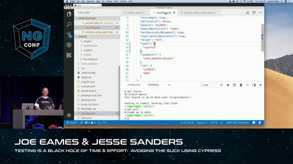Click the editor vertical scrollbar thumb
Screen dimensions: 293x164
pos(262,37)
